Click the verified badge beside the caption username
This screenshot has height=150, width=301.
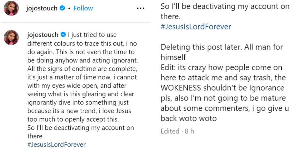(63, 35)
